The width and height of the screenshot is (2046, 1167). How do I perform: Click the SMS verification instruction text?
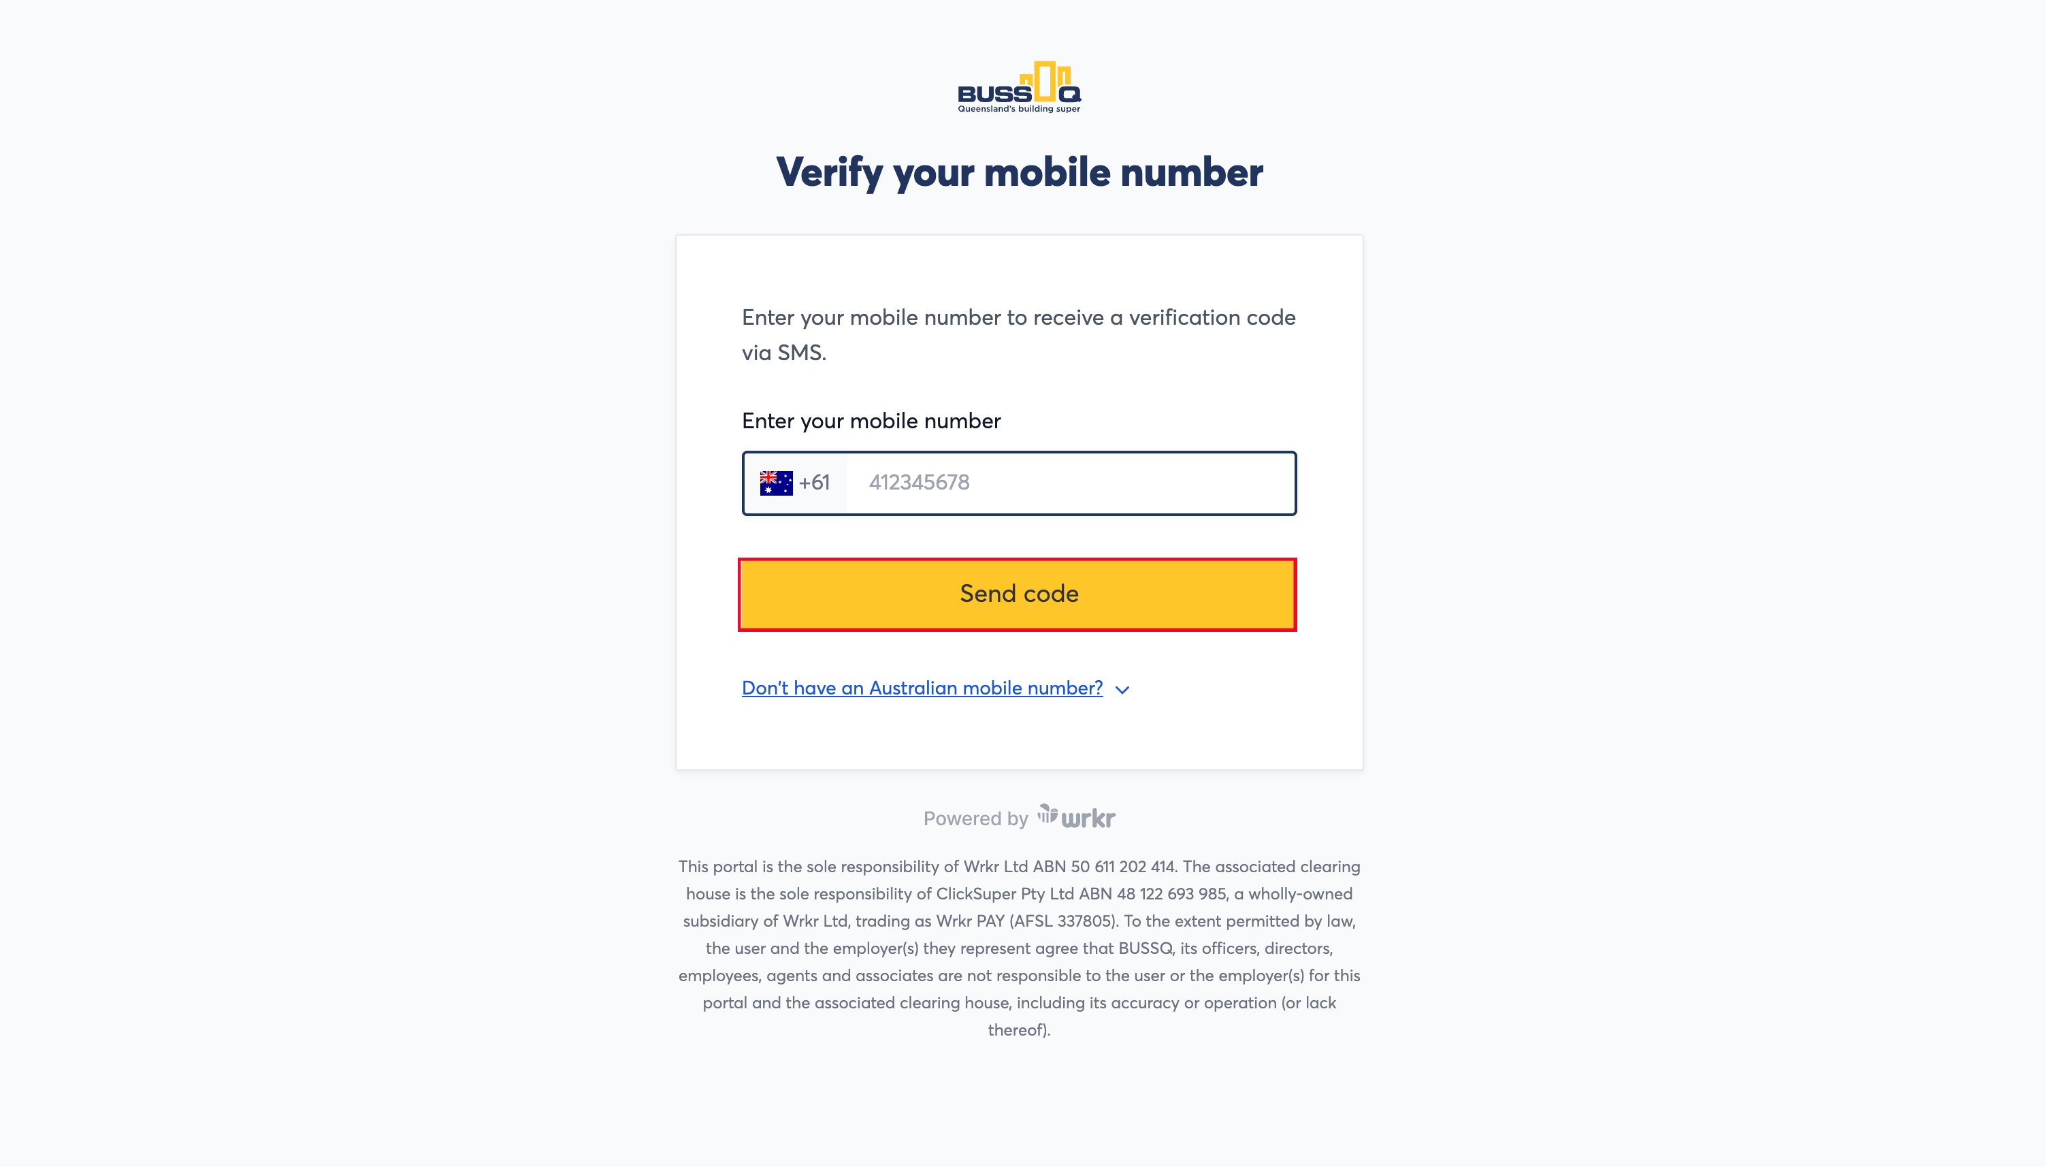pyautogui.click(x=1018, y=335)
